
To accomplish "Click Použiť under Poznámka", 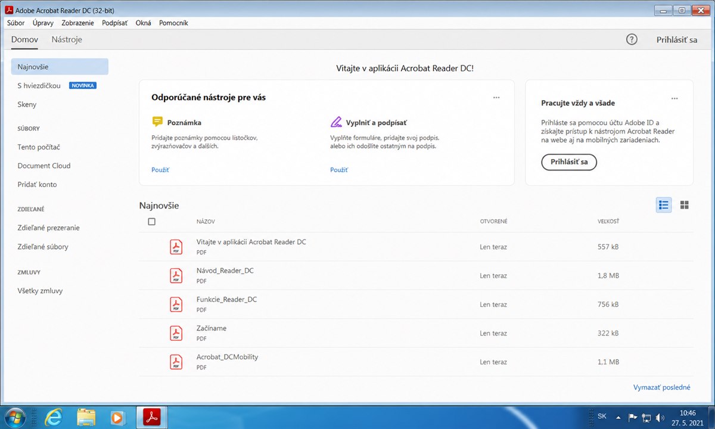I will pos(160,170).
